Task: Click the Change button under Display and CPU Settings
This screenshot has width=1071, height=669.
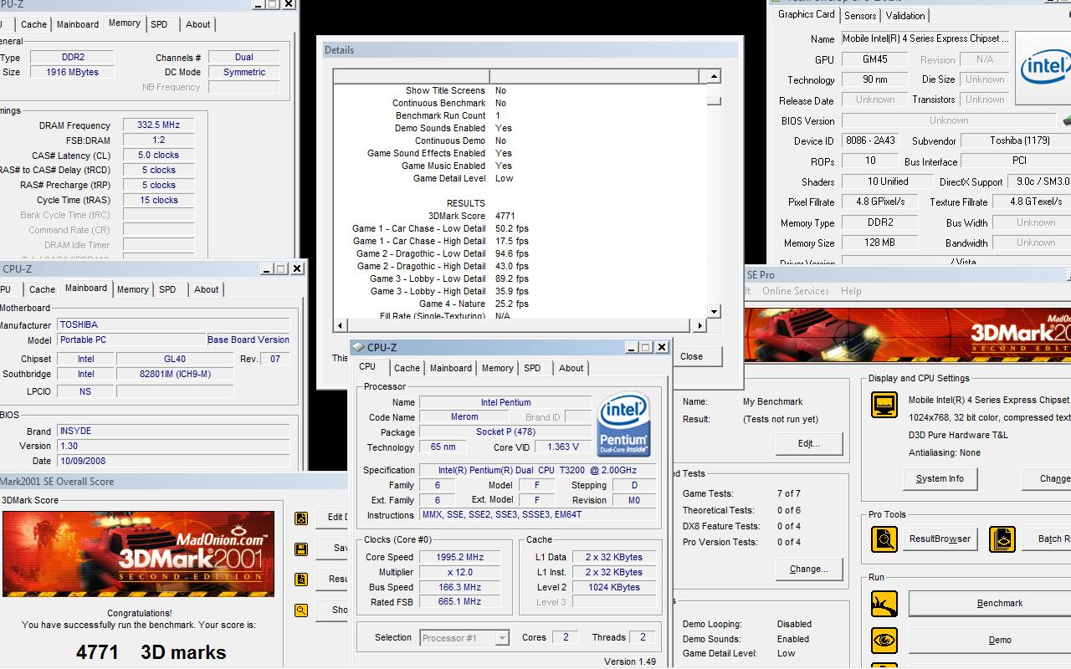Action: tap(1046, 479)
